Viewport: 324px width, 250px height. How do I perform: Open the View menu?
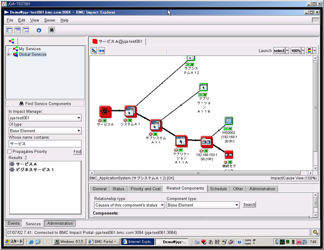(x=34, y=20)
